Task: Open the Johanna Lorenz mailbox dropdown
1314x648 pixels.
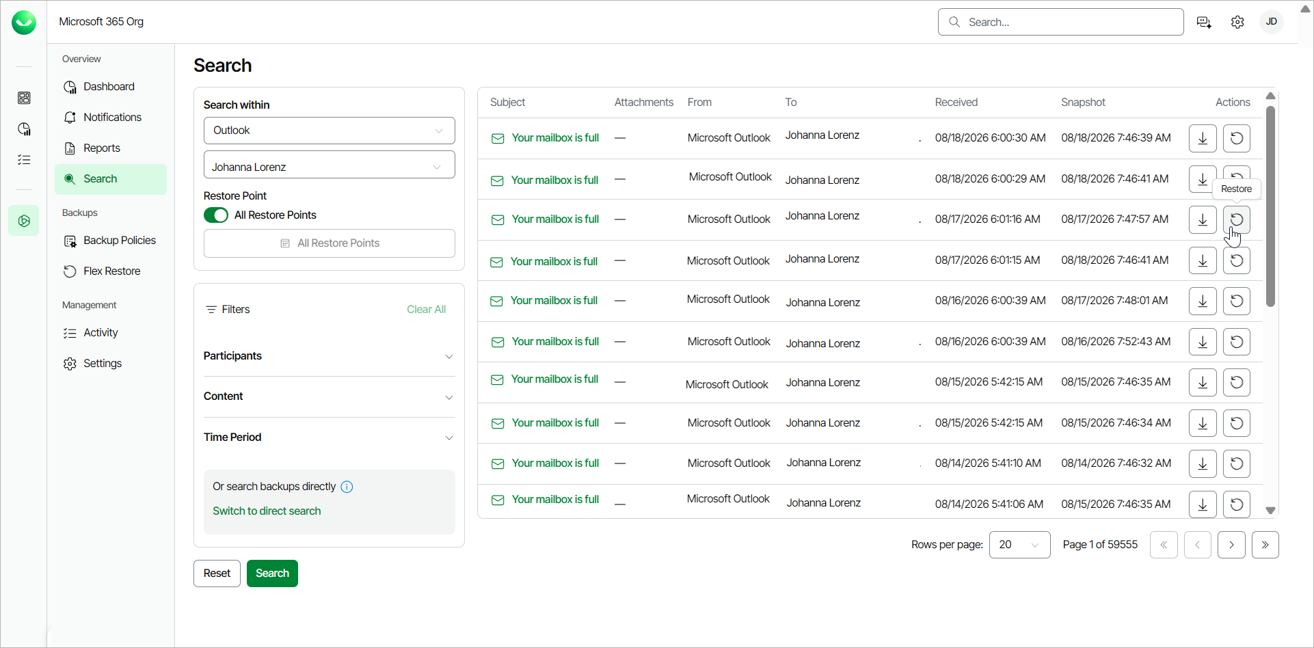Action: click(x=330, y=165)
